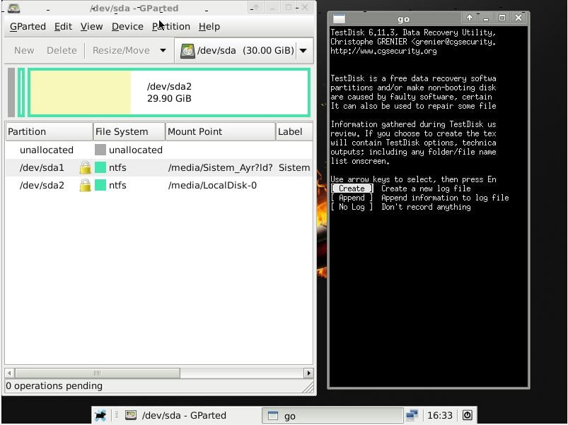Click the scroll left arrow of partition list

(10, 373)
